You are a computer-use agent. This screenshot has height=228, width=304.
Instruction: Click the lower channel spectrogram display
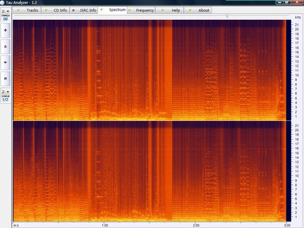pos(152,171)
